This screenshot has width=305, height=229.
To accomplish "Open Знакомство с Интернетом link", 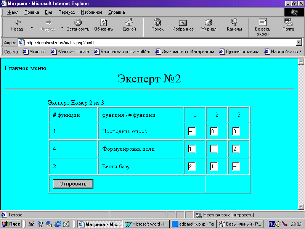I will (185, 52).
